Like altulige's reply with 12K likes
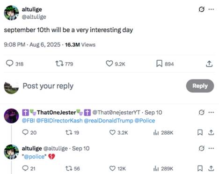Screen dimensions: 219x174 [x=112, y=168]
